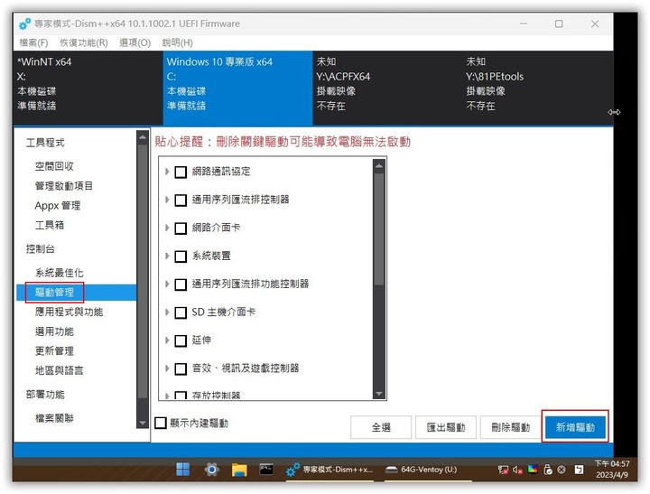Select the Y:\81PEtools image tab
The width and height of the screenshot is (650, 494).
537,88
